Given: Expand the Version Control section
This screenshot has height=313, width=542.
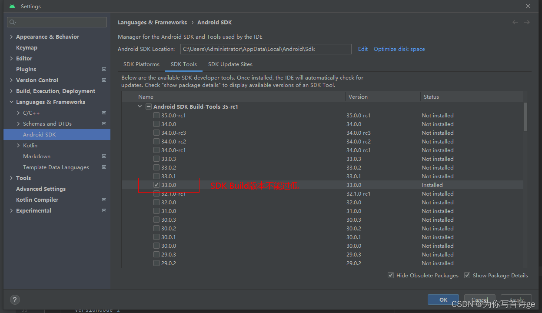Looking at the screenshot, I should [x=11, y=80].
